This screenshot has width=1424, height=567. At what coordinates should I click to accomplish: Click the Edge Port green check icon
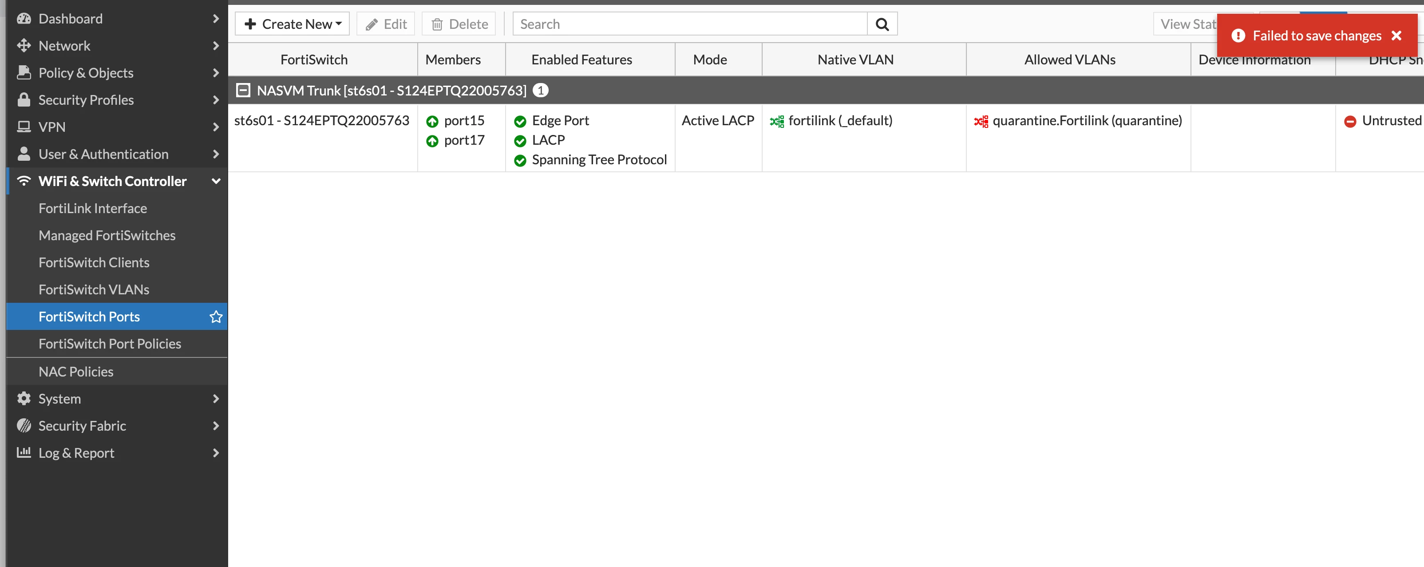[520, 121]
